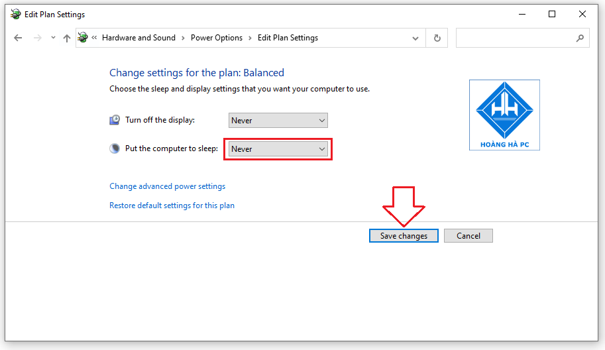Go up one level with Up arrow
This screenshot has height=350, width=605.
tap(67, 38)
